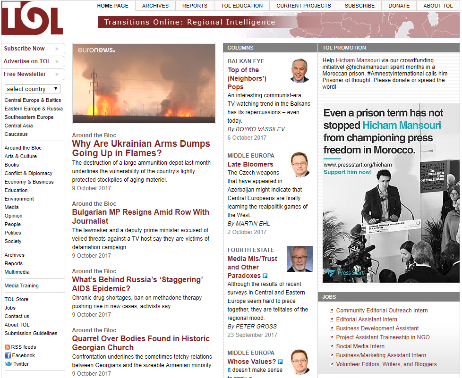
Task: Click link icon beside Social Media Intern
Action: [x=331, y=346]
